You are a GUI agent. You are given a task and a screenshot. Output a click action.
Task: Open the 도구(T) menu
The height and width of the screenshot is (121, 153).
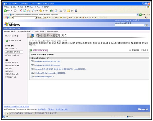[38, 7]
